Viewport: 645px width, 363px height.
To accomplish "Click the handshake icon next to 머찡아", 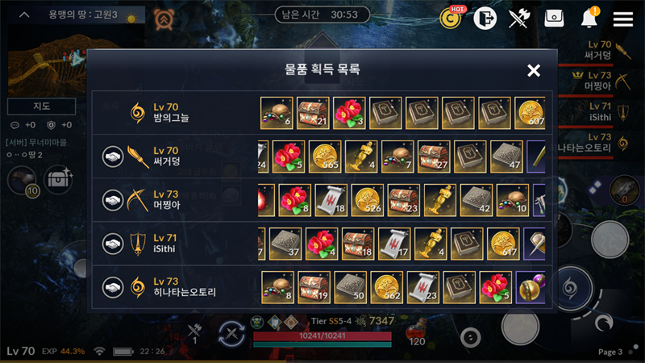I will 113,200.
